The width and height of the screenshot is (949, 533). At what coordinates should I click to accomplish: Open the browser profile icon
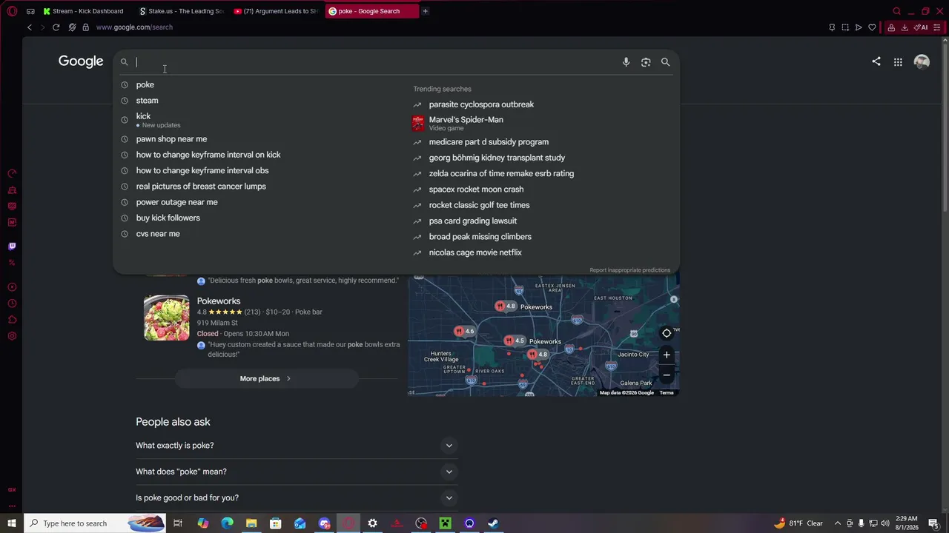click(x=891, y=27)
